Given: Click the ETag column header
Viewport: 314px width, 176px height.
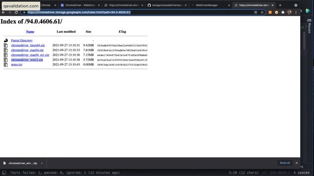Looking at the screenshot, I should 122,31.
